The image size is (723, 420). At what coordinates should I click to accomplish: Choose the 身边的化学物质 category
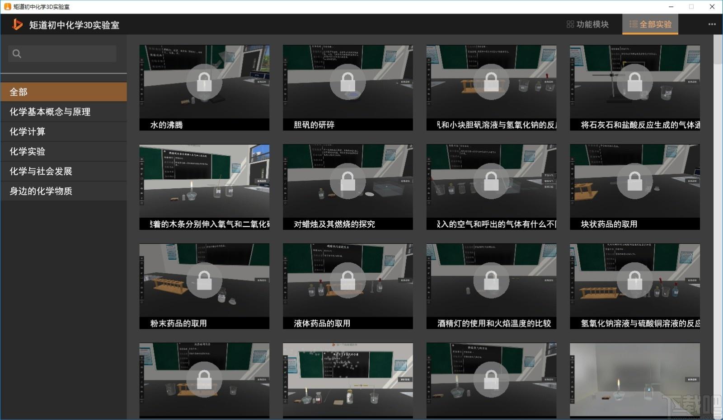click(64, 191)
